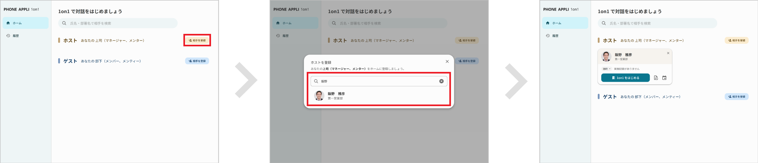758x163 pixels.
Task: Click the search field in the left panel
Action: [118, 23]
